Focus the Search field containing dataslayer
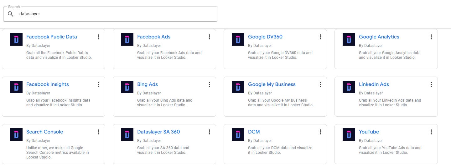Viewport: 451px width, 166px height. 110,14
